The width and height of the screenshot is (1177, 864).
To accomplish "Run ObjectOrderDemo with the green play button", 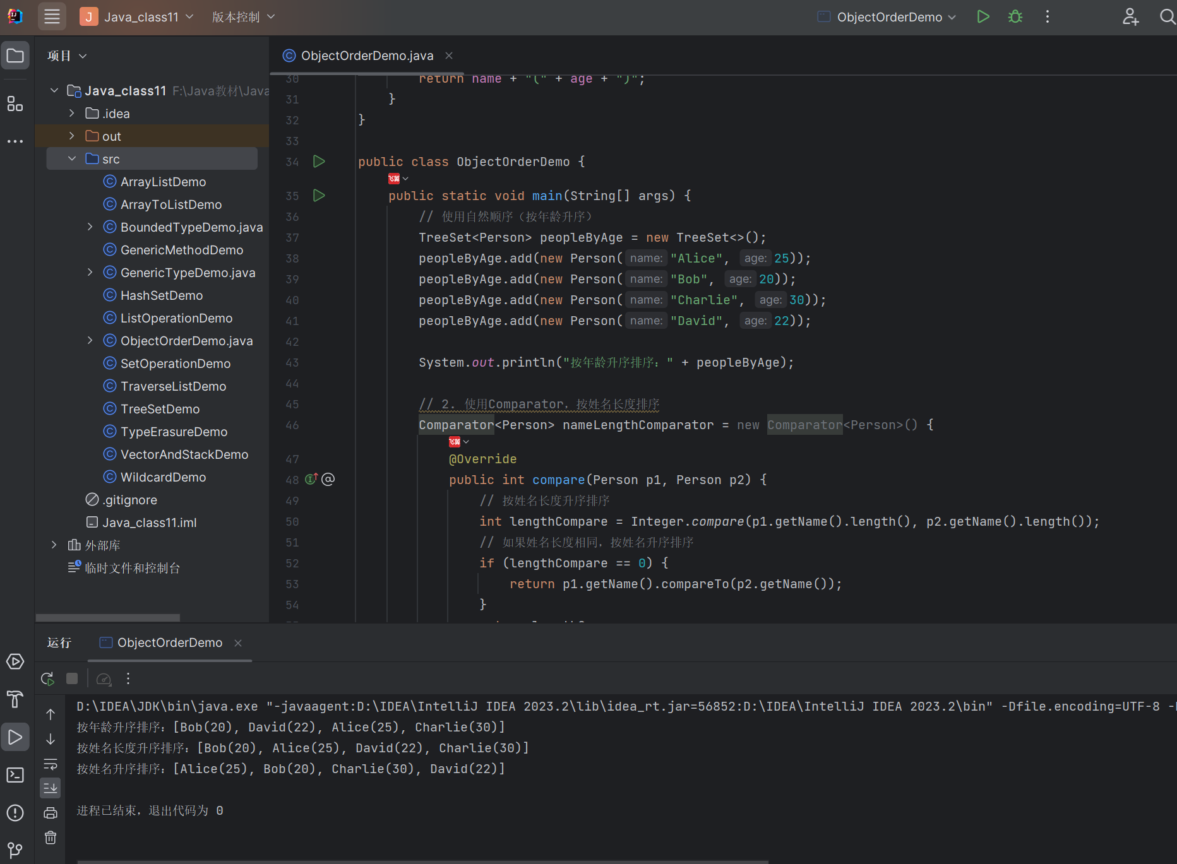I will [983, 17].
